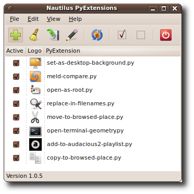Maximize the Nautilus PyExtensions window
The image size is (194, 194).
click(164, 8)
